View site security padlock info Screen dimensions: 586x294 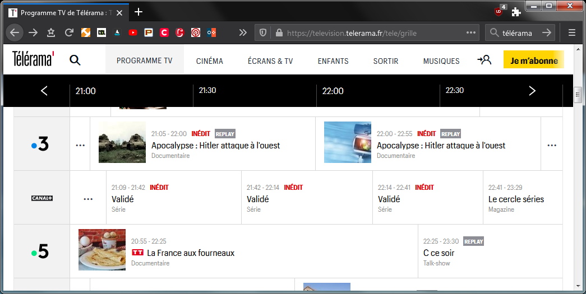(x=279, y=33)
